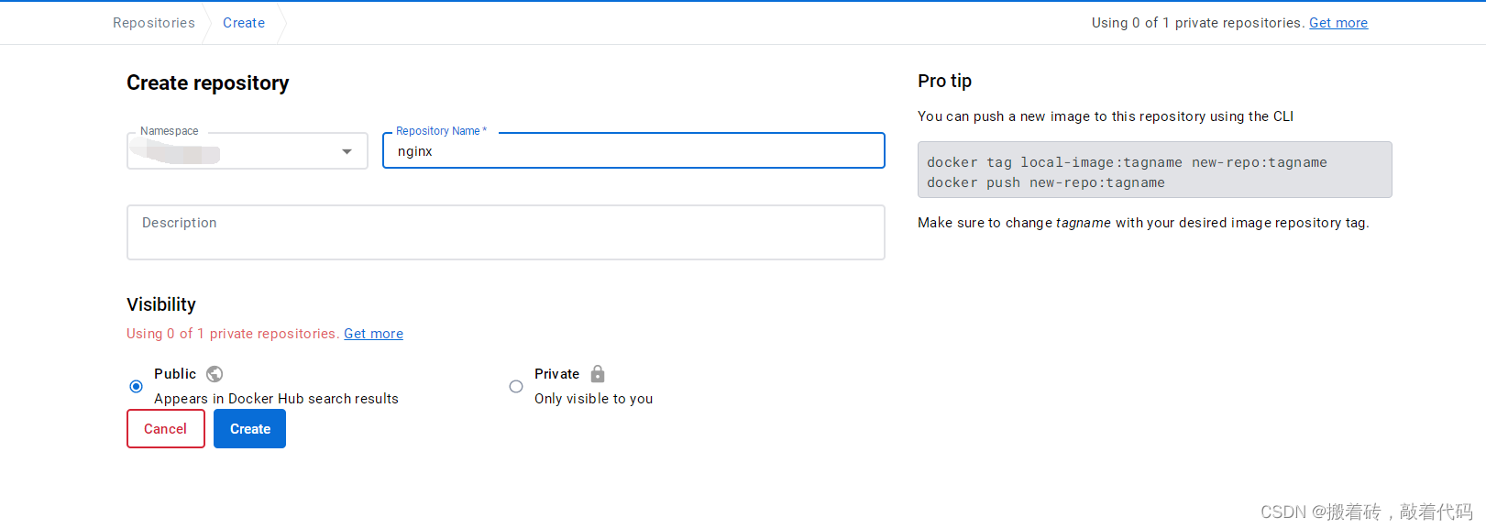Image resolution: width=1486 pixels, height=529 pixels.
Task: Click the Public option label text
Action: tap(175, 374)
